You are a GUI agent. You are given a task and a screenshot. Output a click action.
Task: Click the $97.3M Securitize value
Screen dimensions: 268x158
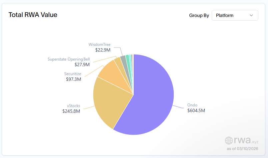[x=73, y=79]
